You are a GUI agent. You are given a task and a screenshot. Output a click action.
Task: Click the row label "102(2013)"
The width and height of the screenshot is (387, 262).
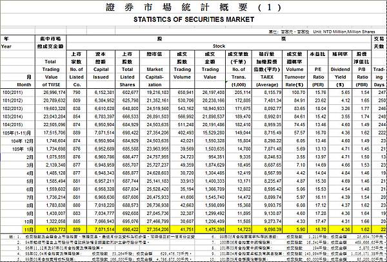(13, 108)
